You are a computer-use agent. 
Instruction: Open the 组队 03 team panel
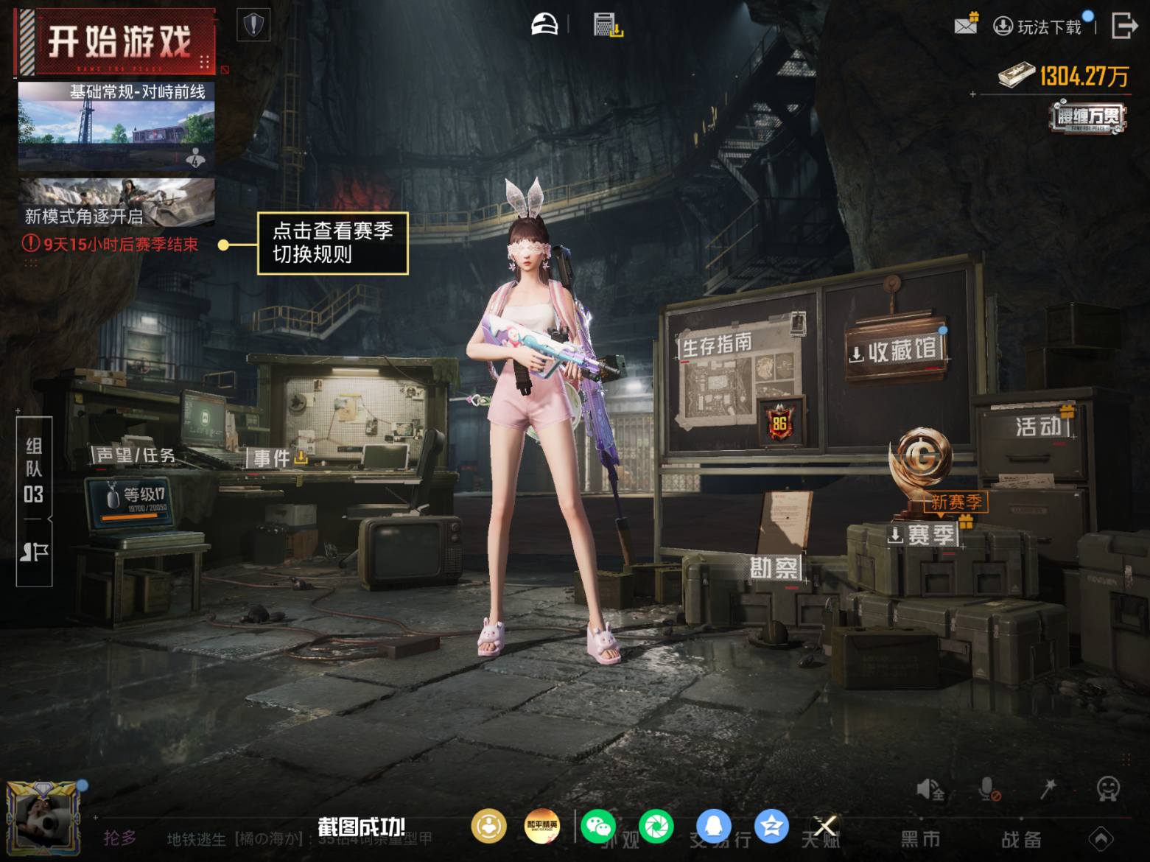[34, 469]
